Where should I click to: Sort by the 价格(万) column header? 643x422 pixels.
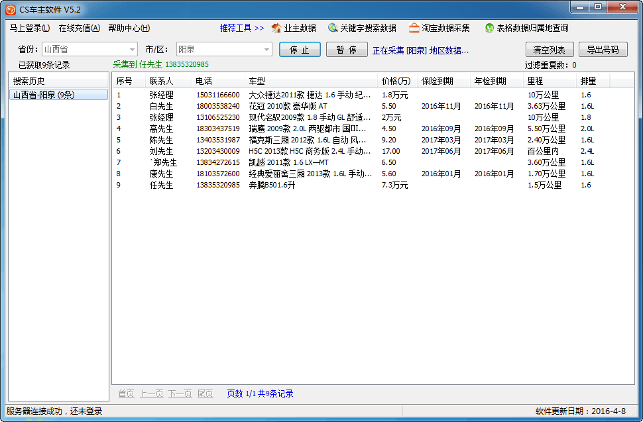(x=396, y=81)
